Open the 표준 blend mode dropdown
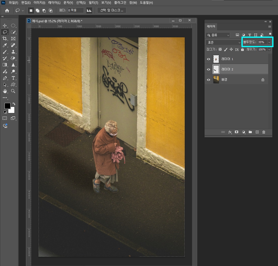Viewport: 278px width, 266px height. 223,42
